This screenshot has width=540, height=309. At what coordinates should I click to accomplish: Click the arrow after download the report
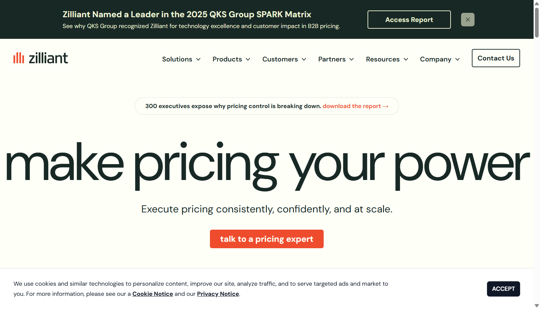(385, 106)
